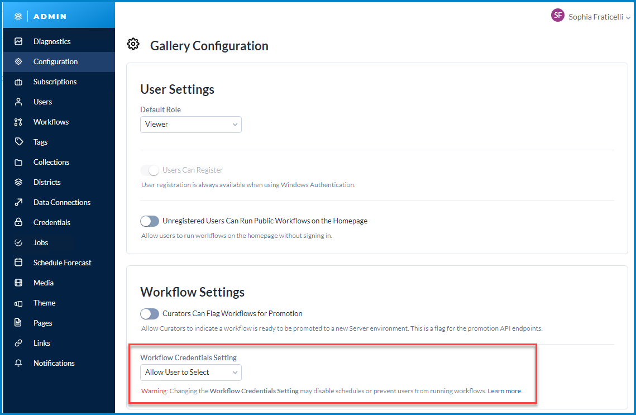Open the Diagnostics sidebar icon
This screenshot has width=636, height=415.
tap(19, 41)
